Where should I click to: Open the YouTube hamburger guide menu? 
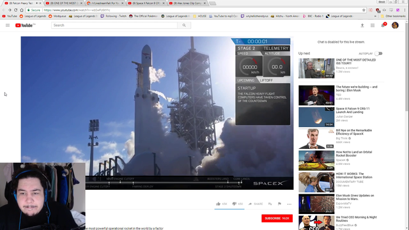click(x=8, y=26)
